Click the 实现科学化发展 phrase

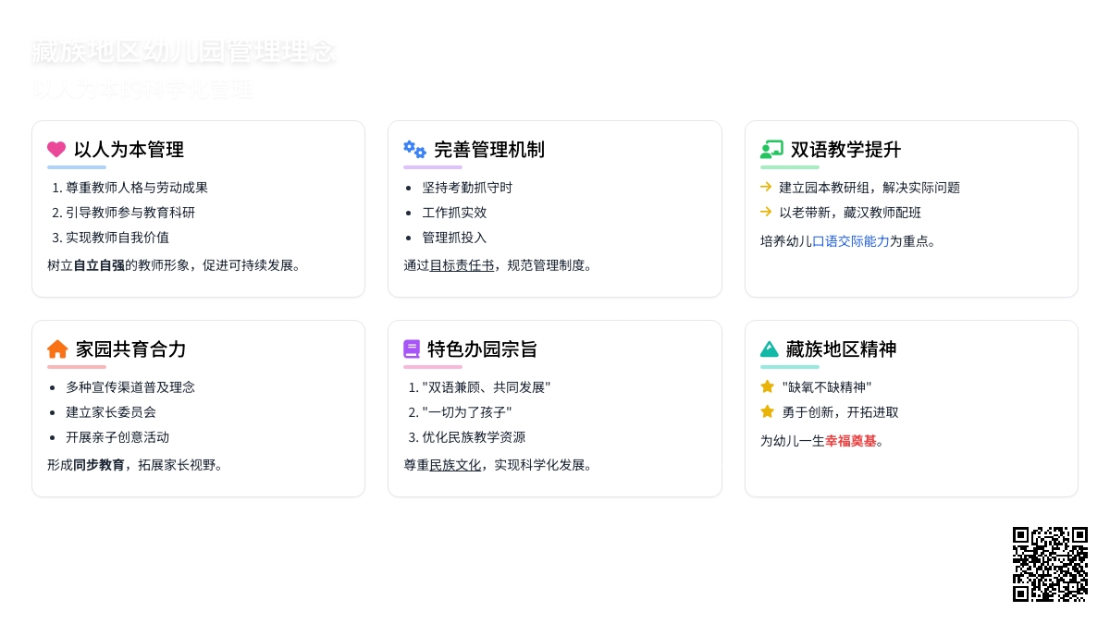(539, 465)
